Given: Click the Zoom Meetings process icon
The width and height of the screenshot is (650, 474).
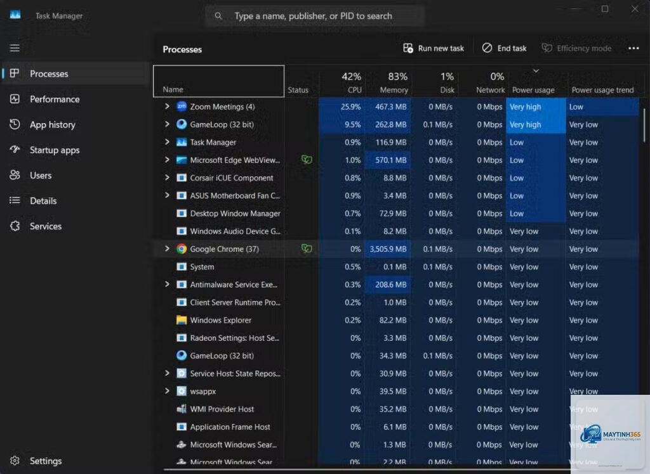Looking at the screenshot, I should pos(181,106).
